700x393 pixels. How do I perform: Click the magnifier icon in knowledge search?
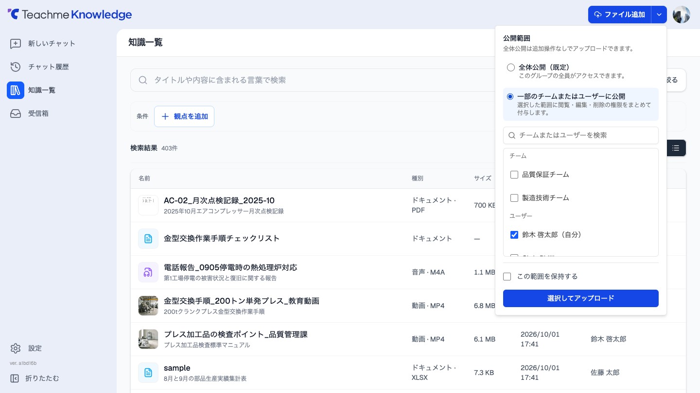[143, 80]
